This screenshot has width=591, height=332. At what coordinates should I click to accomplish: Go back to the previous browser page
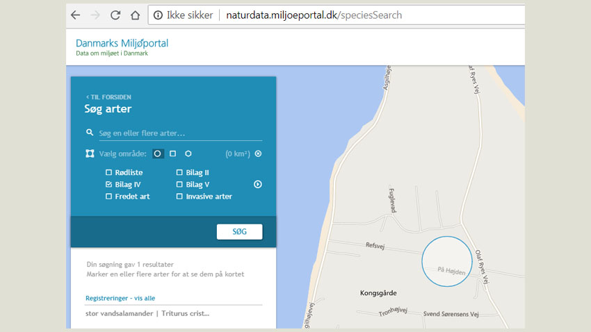[76, 15]
